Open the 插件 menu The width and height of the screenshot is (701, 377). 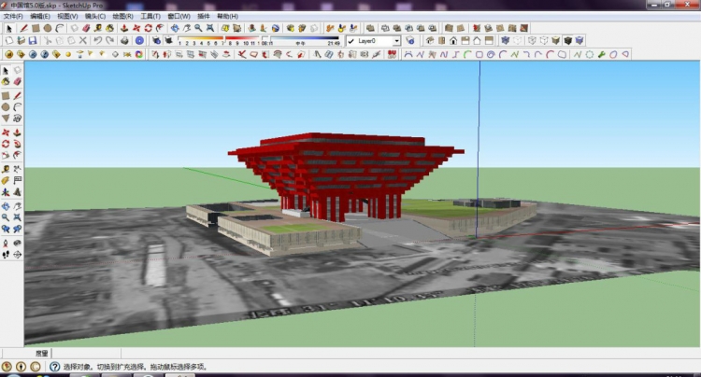[x=204, y=16]
